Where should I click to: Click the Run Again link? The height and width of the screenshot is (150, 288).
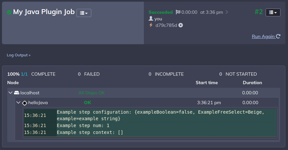266,36
